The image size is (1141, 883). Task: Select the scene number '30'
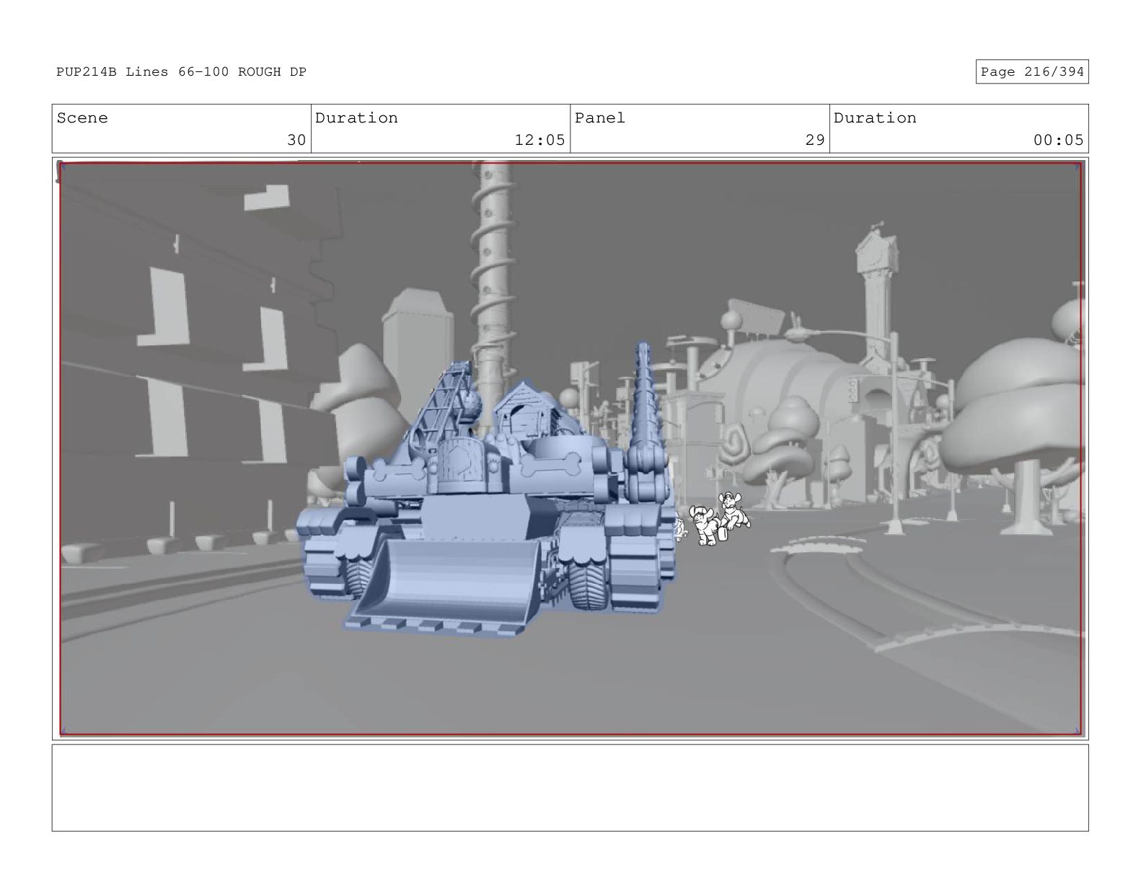296,140
